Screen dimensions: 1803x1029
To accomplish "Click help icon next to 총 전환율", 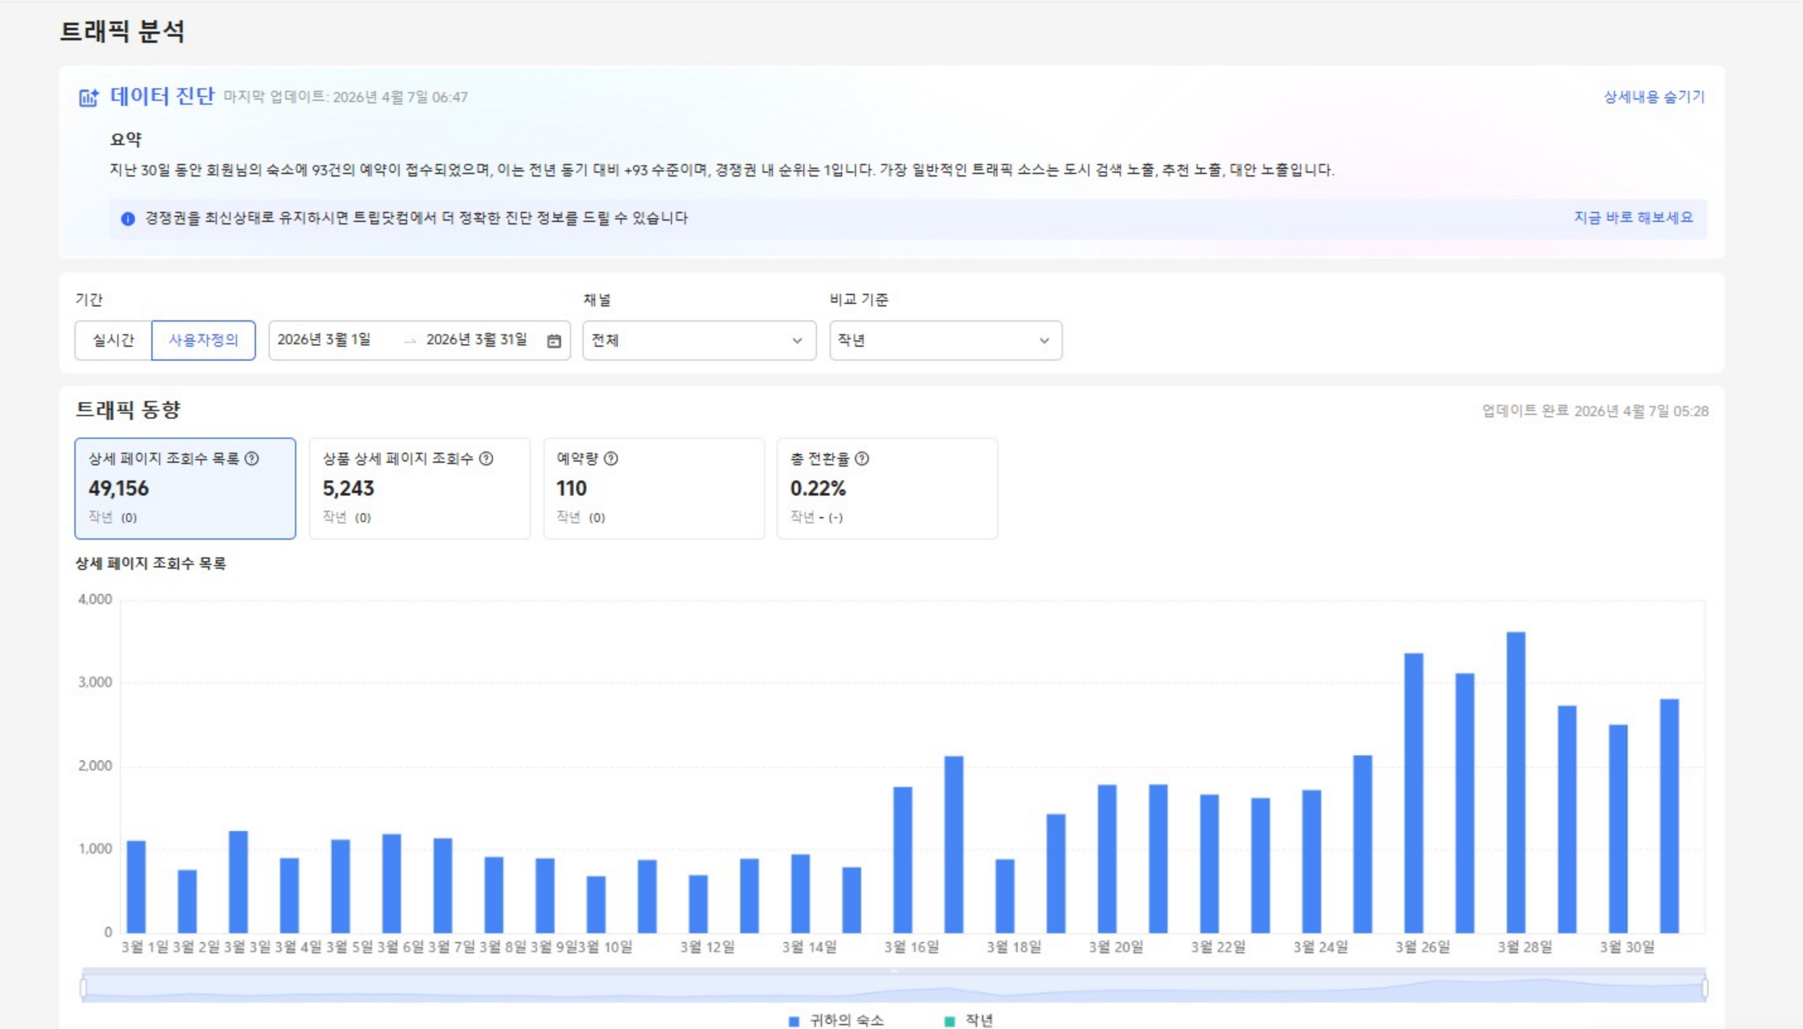I will (x=862, y=458).
